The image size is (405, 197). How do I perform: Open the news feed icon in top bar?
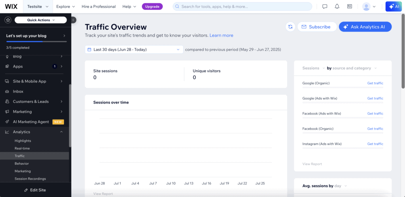tap(350, 6)
